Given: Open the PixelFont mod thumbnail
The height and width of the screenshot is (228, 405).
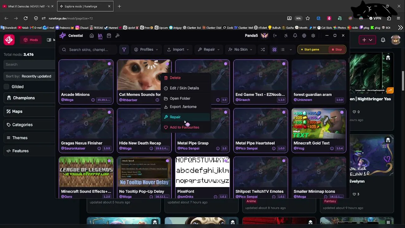Looking at the screenshot, I should point(202,172).
